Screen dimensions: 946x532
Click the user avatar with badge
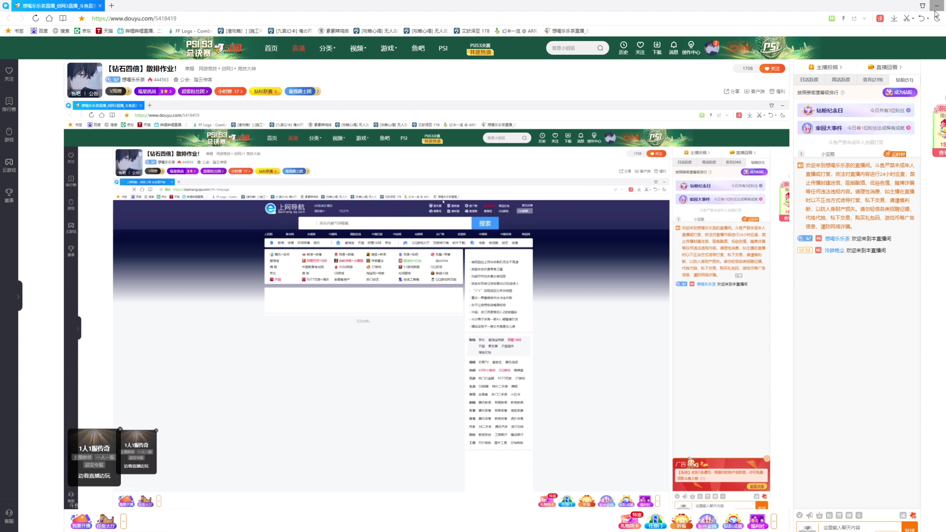[711, 48]
